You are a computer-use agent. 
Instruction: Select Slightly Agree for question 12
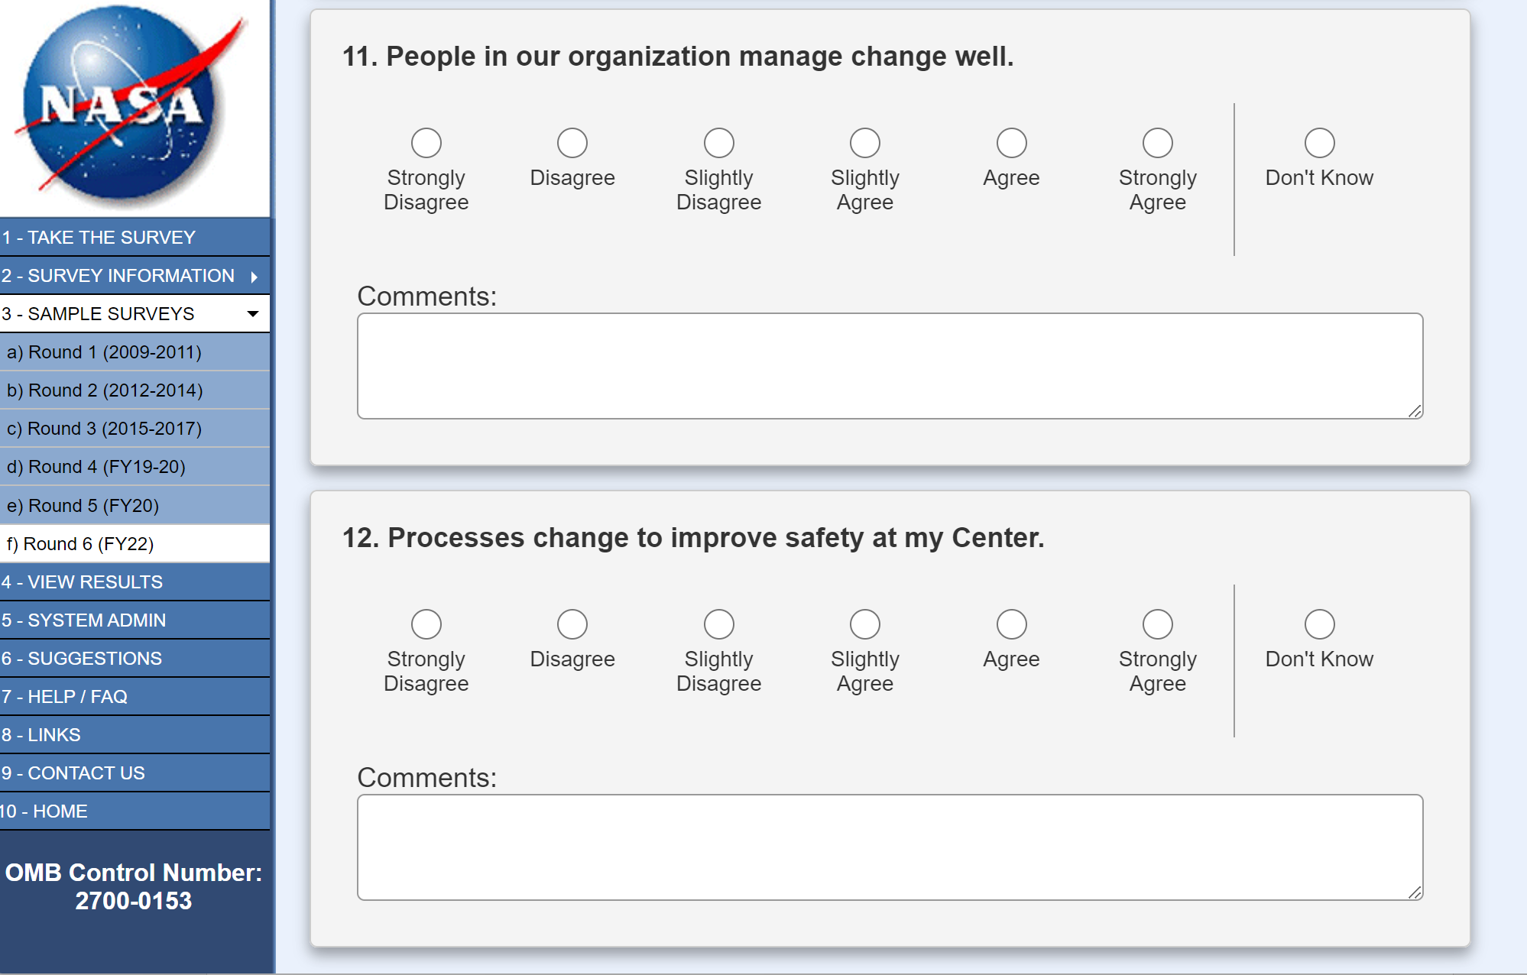864,624
